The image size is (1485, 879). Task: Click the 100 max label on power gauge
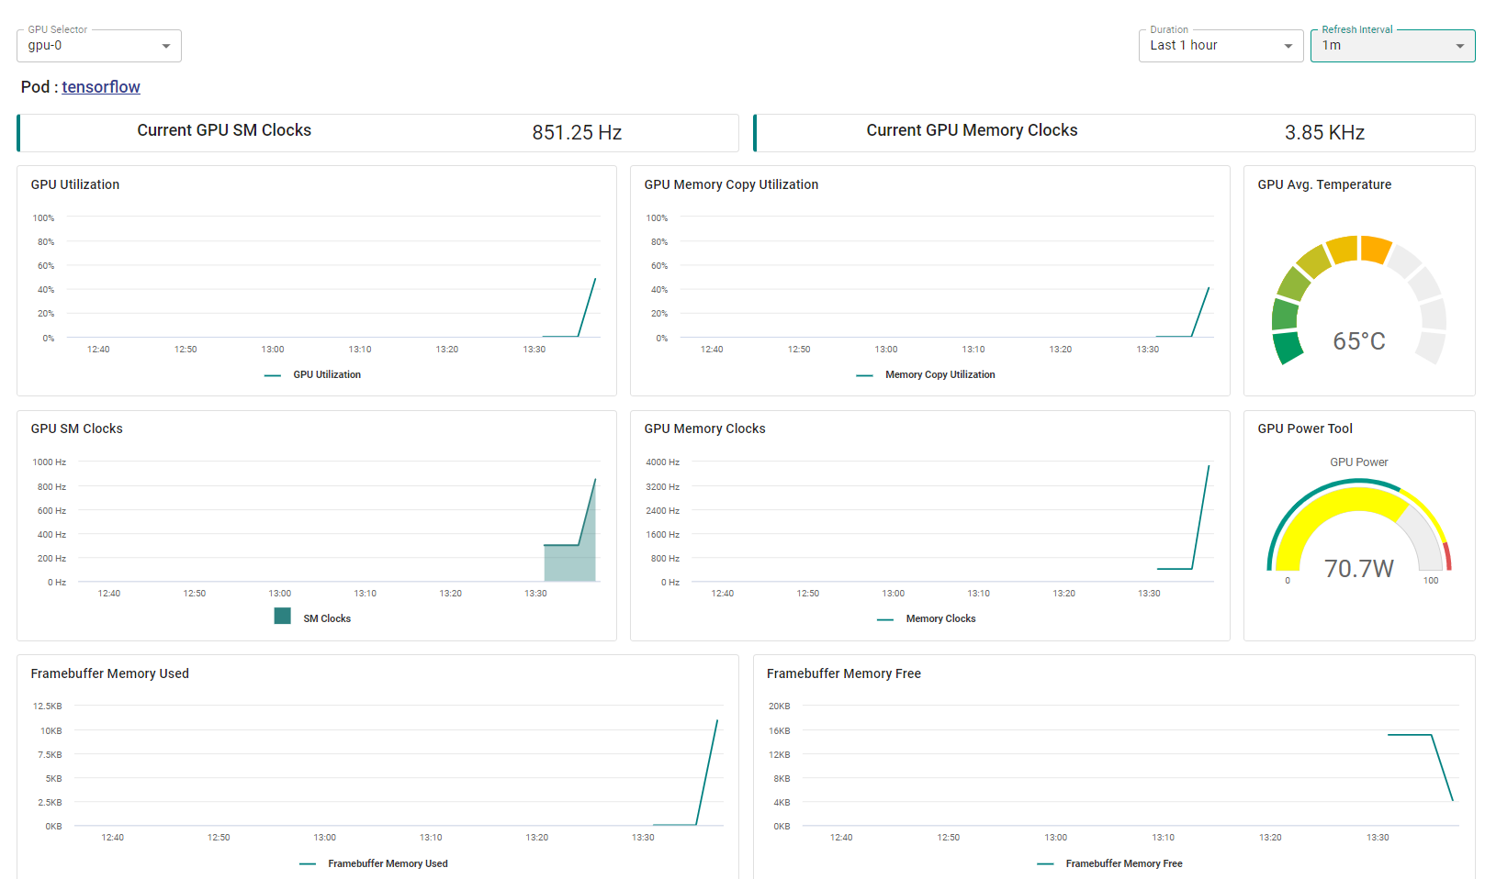(x=1431, y=581)
